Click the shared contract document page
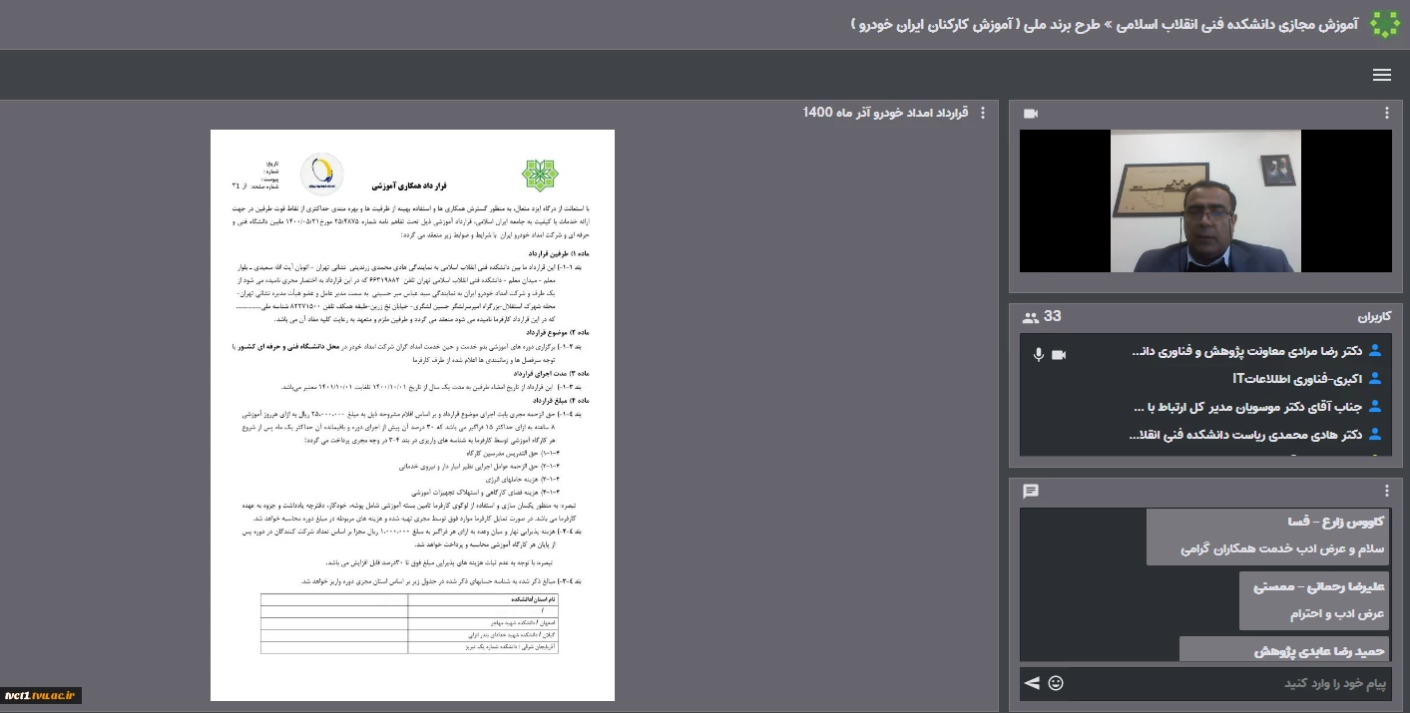This screenshot has height=713, width=1410. [412, 415]
